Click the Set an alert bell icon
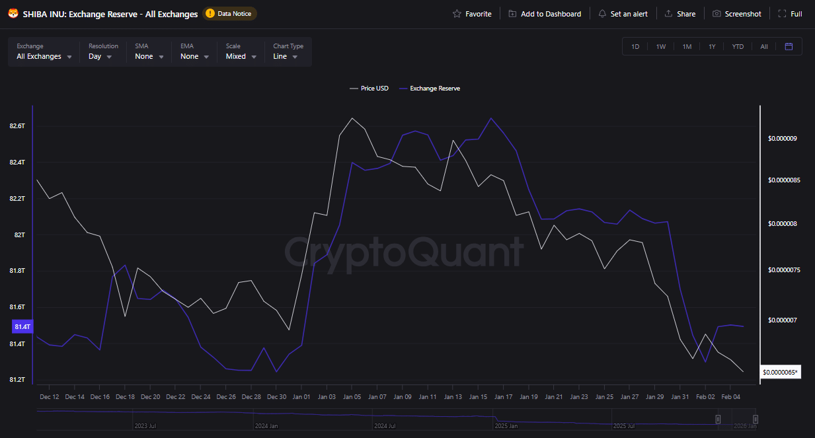The image size is (815, 438). pyautogui.click(x=602, y=13)
